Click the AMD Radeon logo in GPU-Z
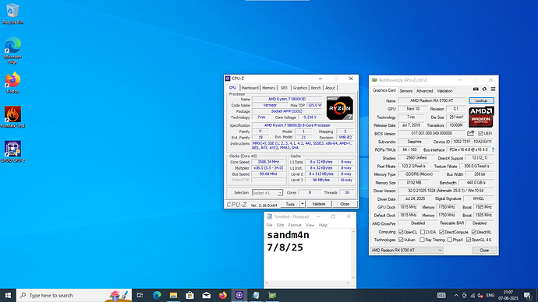This screenshot has width=538, height=302. (481, 117)
